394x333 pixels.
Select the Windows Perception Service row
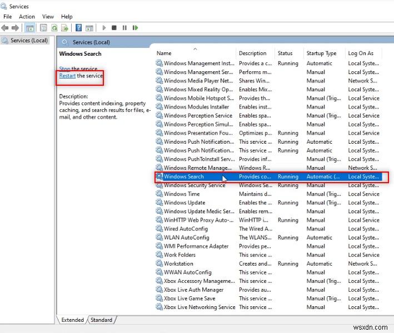[x=268, y=115]
